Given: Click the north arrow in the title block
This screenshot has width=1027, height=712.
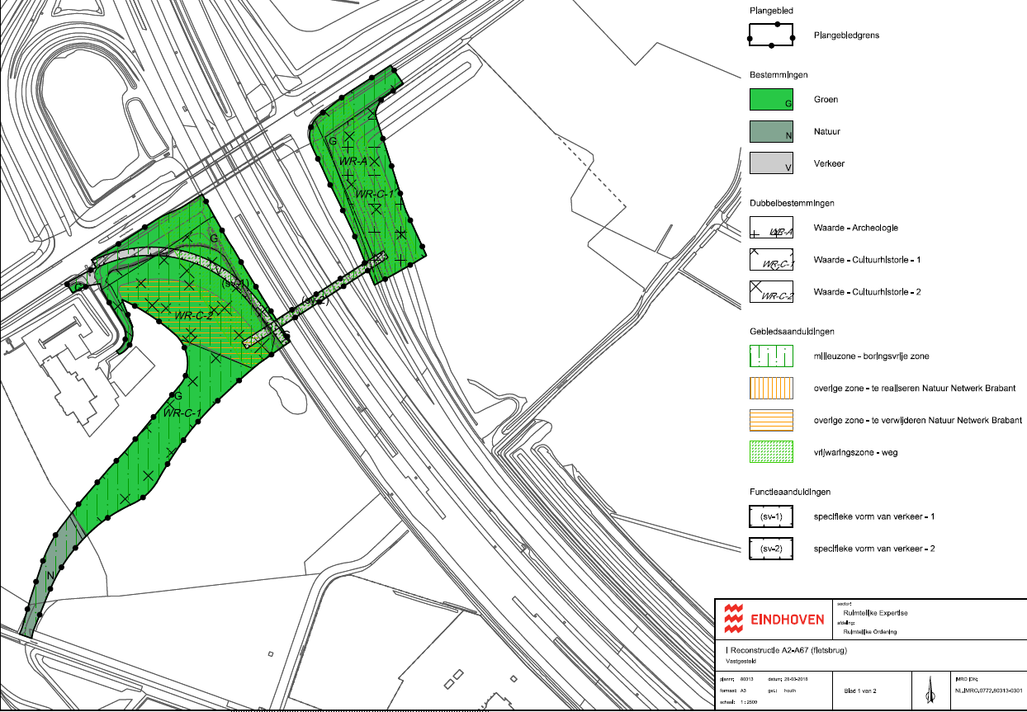Looking at the screenshot, I should (x=930, y=689).
